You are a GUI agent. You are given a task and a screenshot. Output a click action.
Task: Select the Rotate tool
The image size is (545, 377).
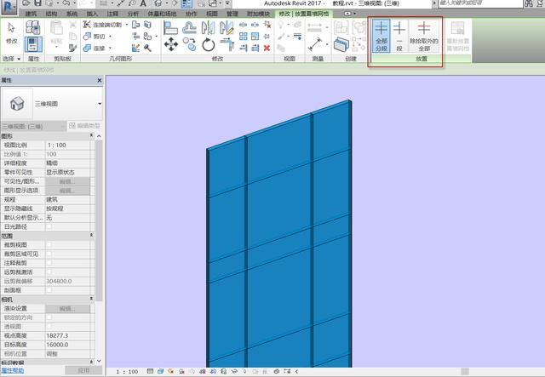[x=208, y=45]
